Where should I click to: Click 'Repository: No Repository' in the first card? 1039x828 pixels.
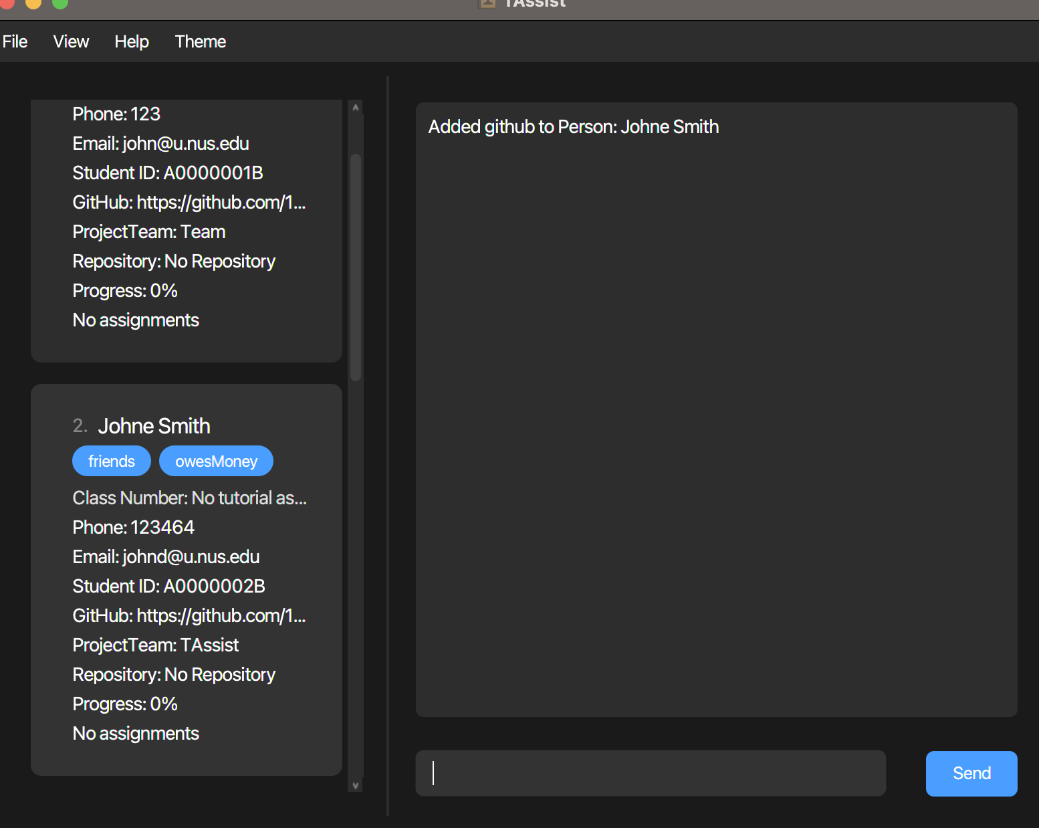(174, 262)
